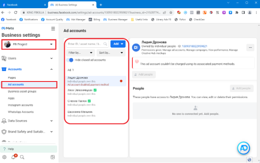Click the Data Sources icon in sidebar
This screenshot has height=163, width=260.
coord(4,121)
